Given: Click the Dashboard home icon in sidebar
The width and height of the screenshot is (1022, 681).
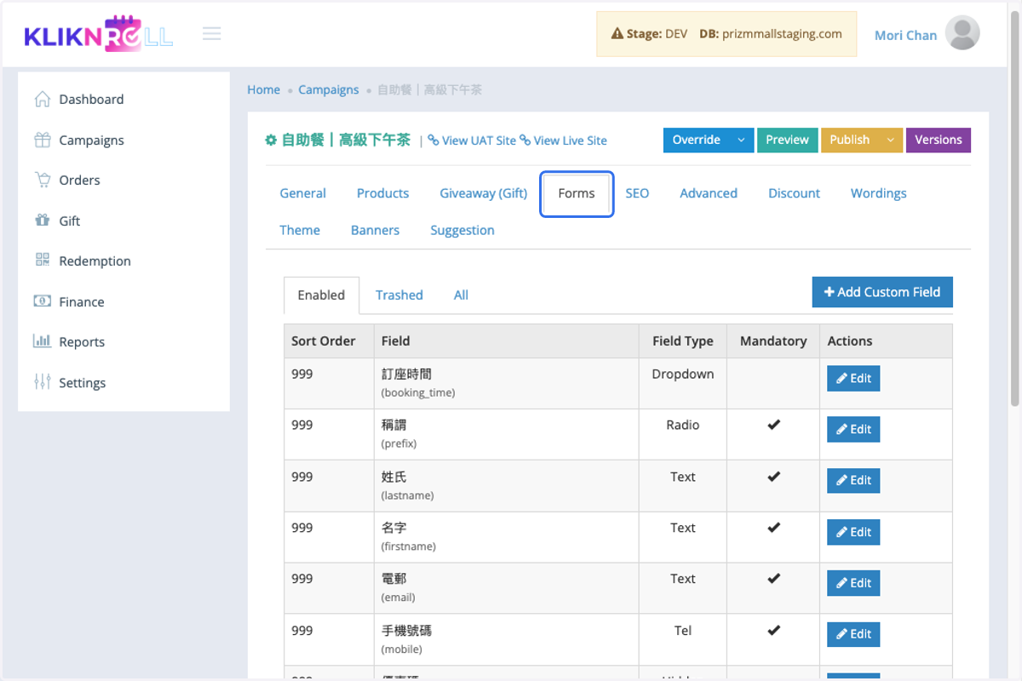Looking at the screenshot, I should pyautogui.click(x=42, y=100).
